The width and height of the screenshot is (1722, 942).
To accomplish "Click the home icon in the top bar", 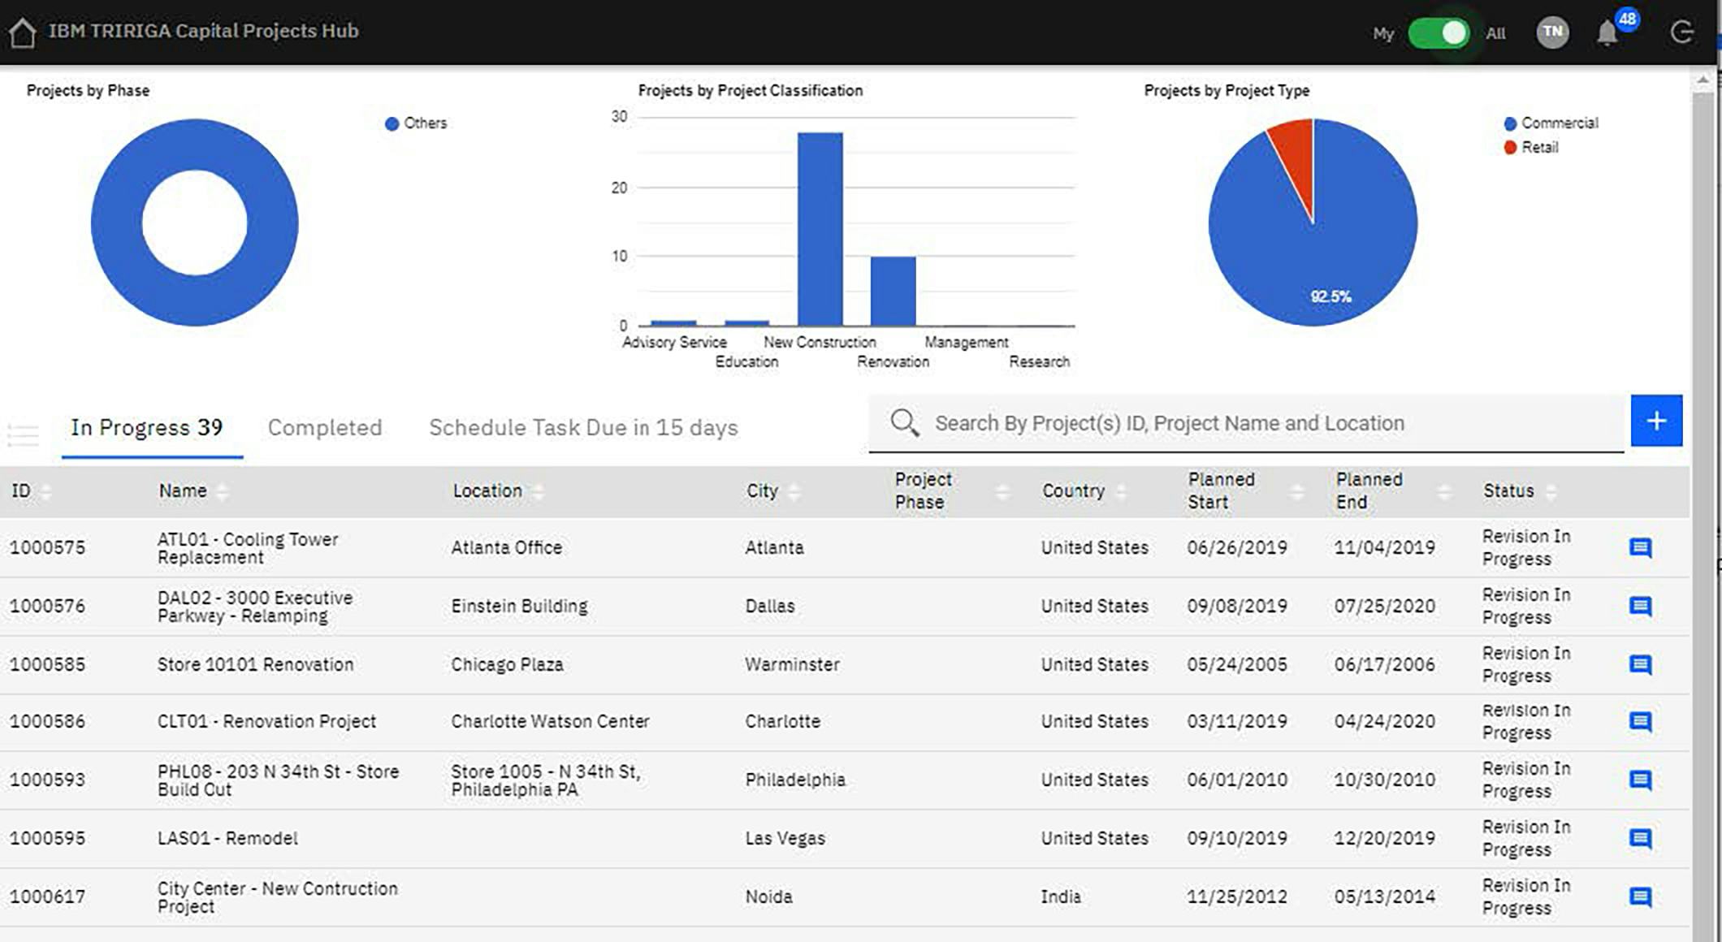I will tap(23, 31).
